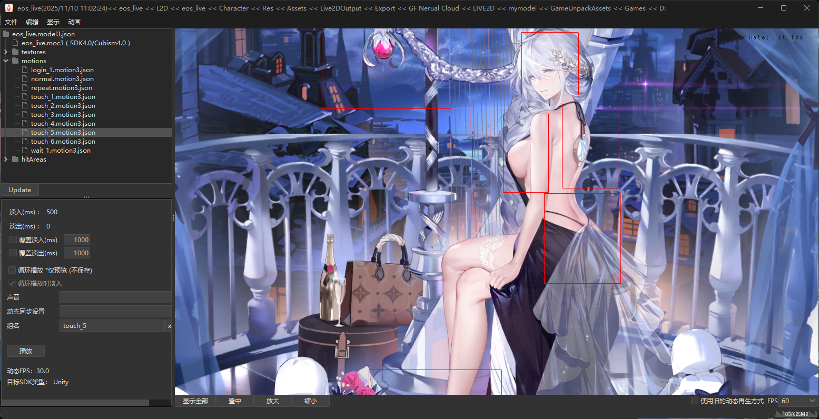Click the 淡入(ms) value 500
Image resolution: width=819 pixels, height=419 pixels.
[x=52, y=212]
